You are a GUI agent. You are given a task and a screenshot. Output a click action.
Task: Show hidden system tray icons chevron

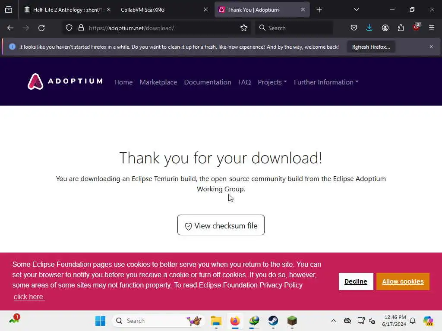pyautogui.click(x=334, y=321)
